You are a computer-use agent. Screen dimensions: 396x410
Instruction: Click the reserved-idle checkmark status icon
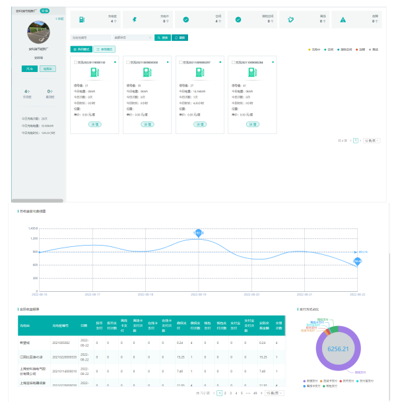tap(238, 20)
